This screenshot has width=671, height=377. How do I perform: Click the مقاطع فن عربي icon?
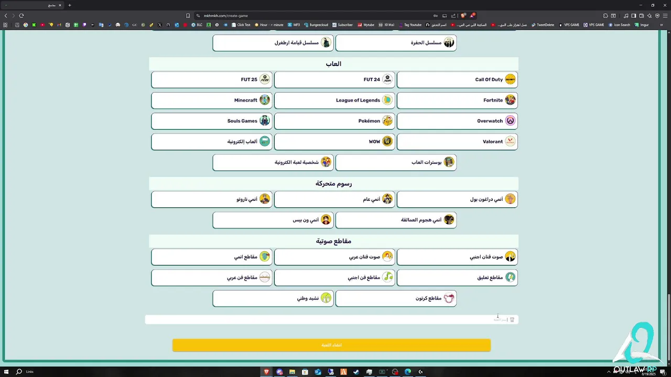point(265,278)
